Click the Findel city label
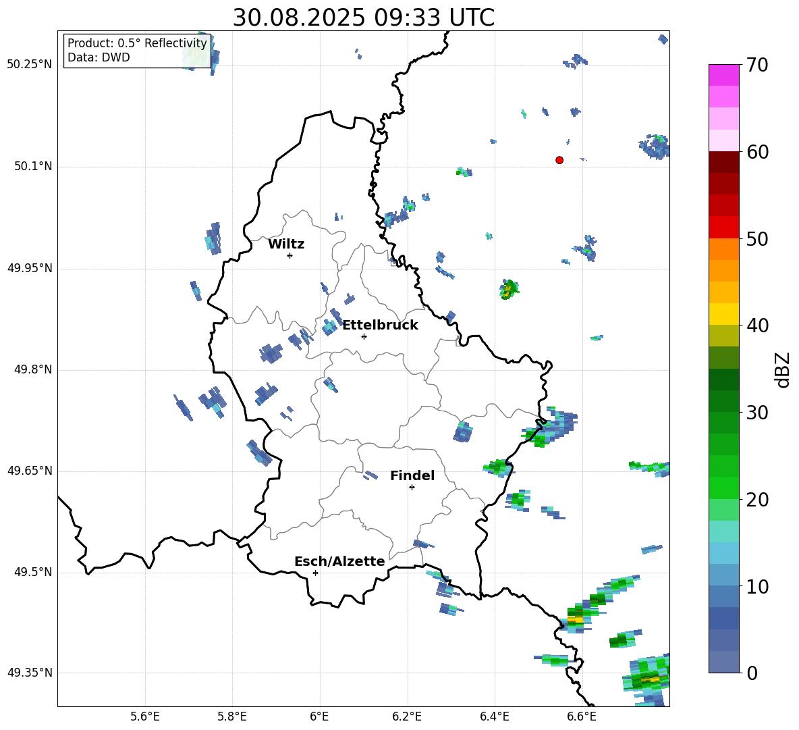Screen dimensions: 799x730 point(412,475)
